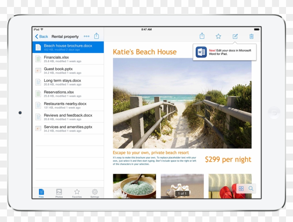Open Settings via the gear icon
The height and width of the screenshot is (222, 293).
click(94, 192)
